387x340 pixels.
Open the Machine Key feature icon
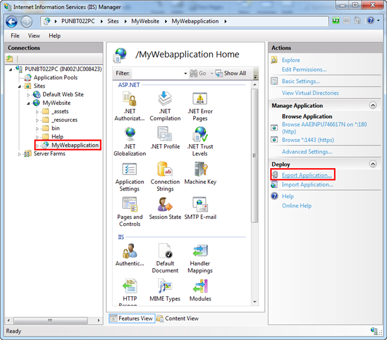200,170
